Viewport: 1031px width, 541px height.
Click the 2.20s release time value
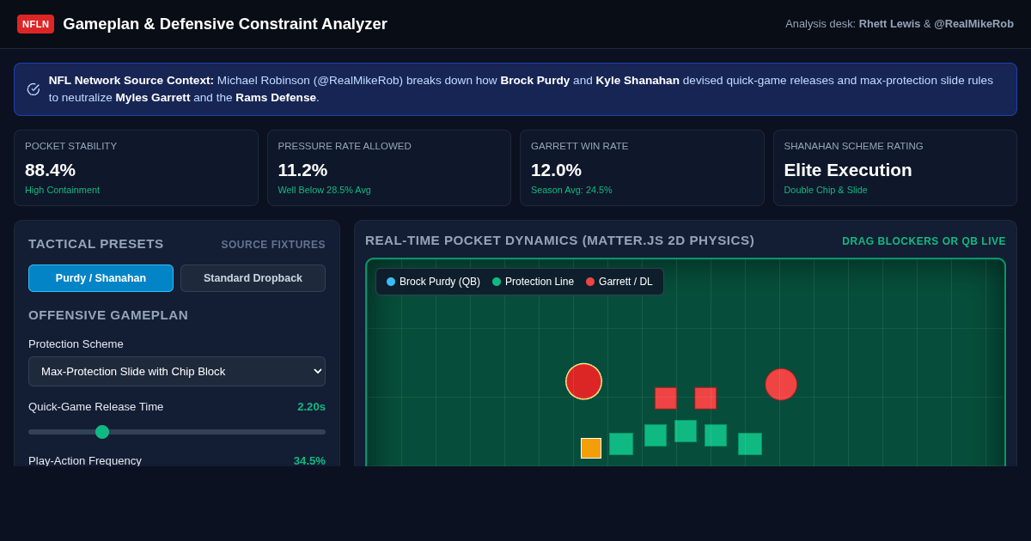coord(311,407)
